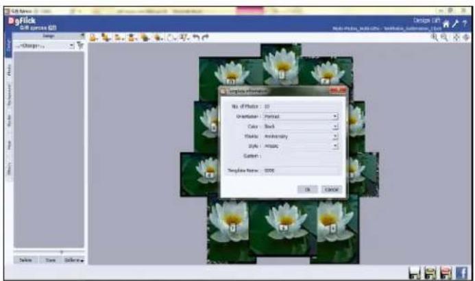This screenshot has height=281, width=475.
Task: Click the Save button in left panel
Action: pos(51,260)
